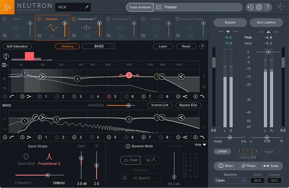Image resolution: width=289 pixels, height=188 pixels.
Task: Toggle Gate module power
Action: tap(4, 19)
